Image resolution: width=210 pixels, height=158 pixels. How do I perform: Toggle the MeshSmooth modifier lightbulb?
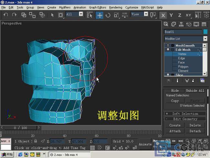[168, 46]
